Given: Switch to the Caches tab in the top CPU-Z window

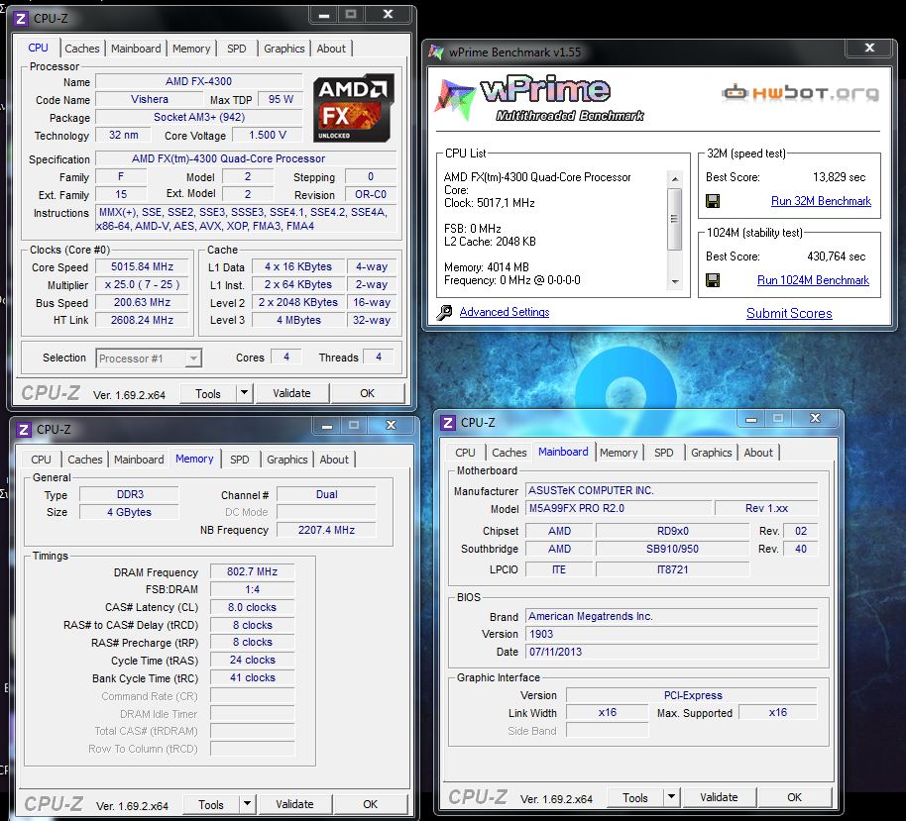Looking at the screenshot, I should point(82,49).
